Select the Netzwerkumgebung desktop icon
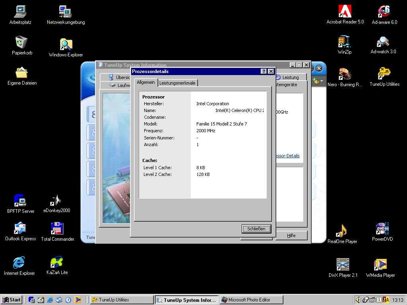Image resolution: width=407 pixels, height=305 pixels. click(x=66, y=15)
